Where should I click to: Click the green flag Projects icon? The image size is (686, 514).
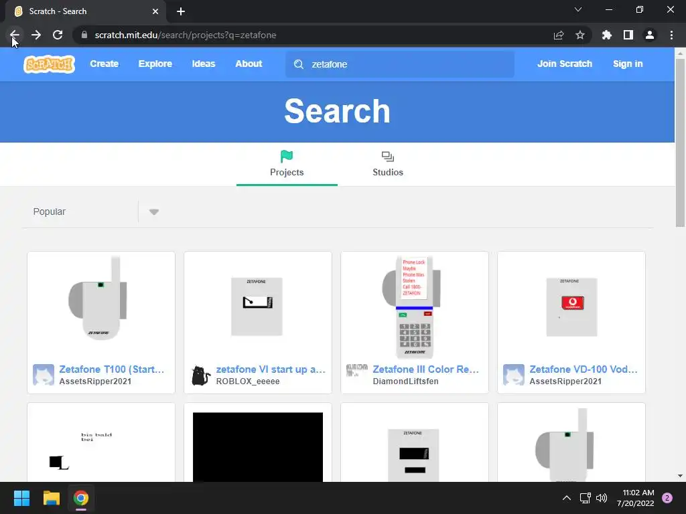pyautogui.click(x=287, y=156)
